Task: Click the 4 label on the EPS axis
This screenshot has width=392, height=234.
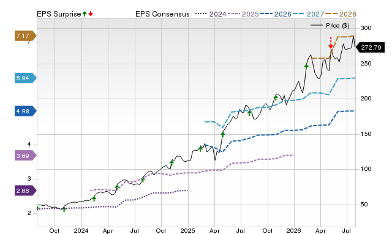Action: (x=29, y=145)
